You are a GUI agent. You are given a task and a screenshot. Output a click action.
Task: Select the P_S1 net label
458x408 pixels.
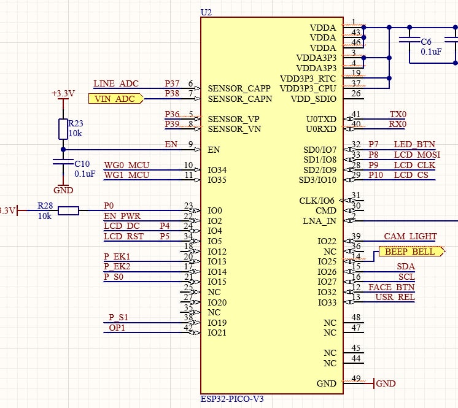coord(118,317)
